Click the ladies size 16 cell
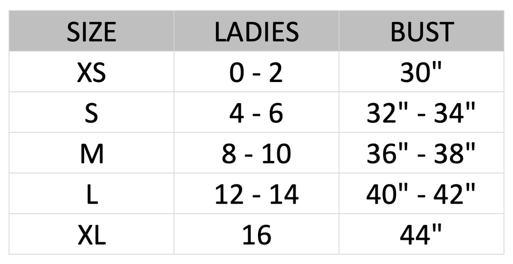 256,235
